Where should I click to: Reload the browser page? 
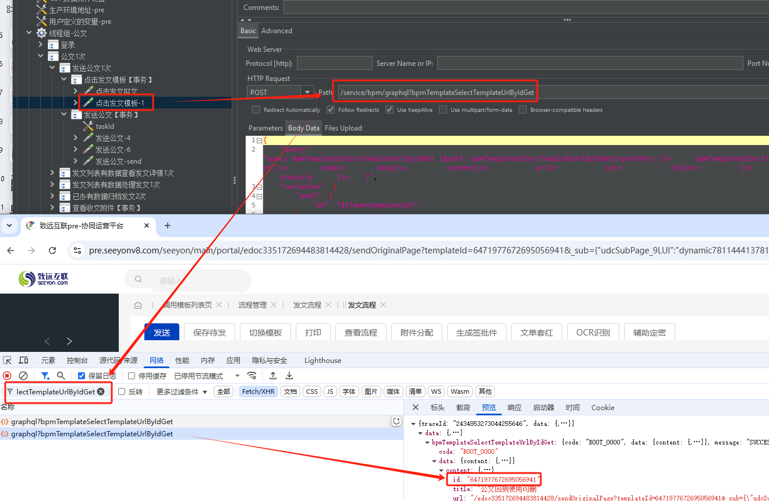click(52, 250)
